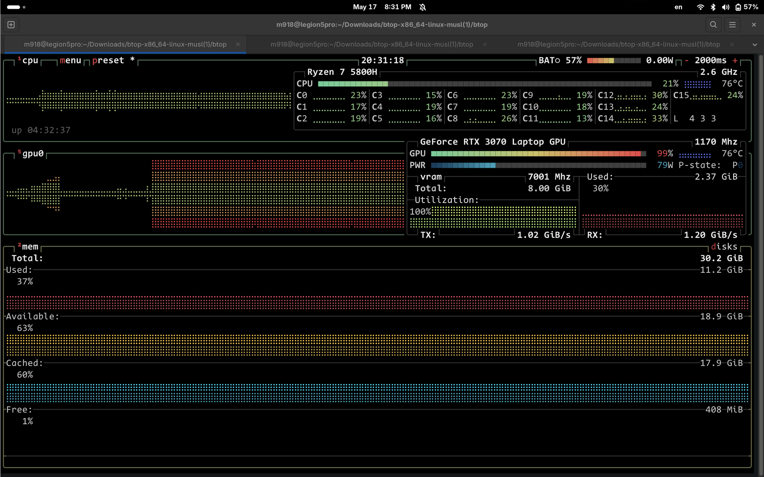Open the en keyboard layout indicator
Screen dimensions: 764x477
click(x=678, y=7)
